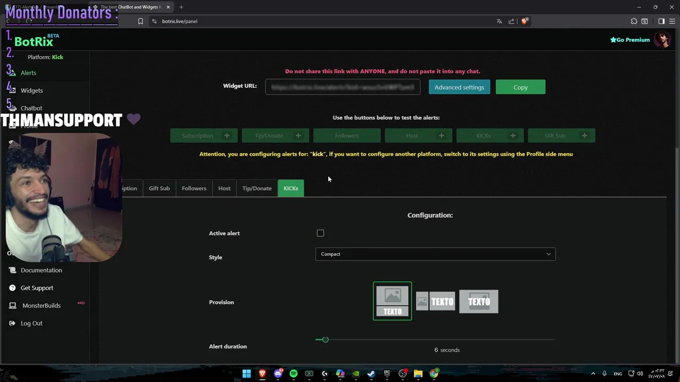The image size is (680, 382).
Task: Select the image-above-text Provision layout
Action: (393, 301)
